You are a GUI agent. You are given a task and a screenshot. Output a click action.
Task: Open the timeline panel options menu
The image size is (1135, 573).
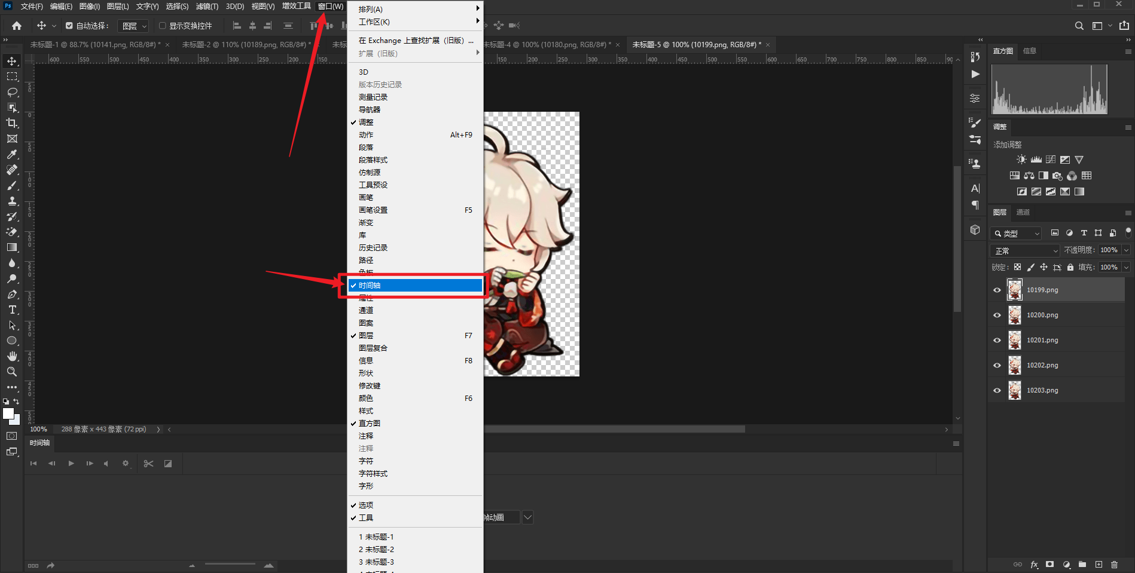point(956,443)
